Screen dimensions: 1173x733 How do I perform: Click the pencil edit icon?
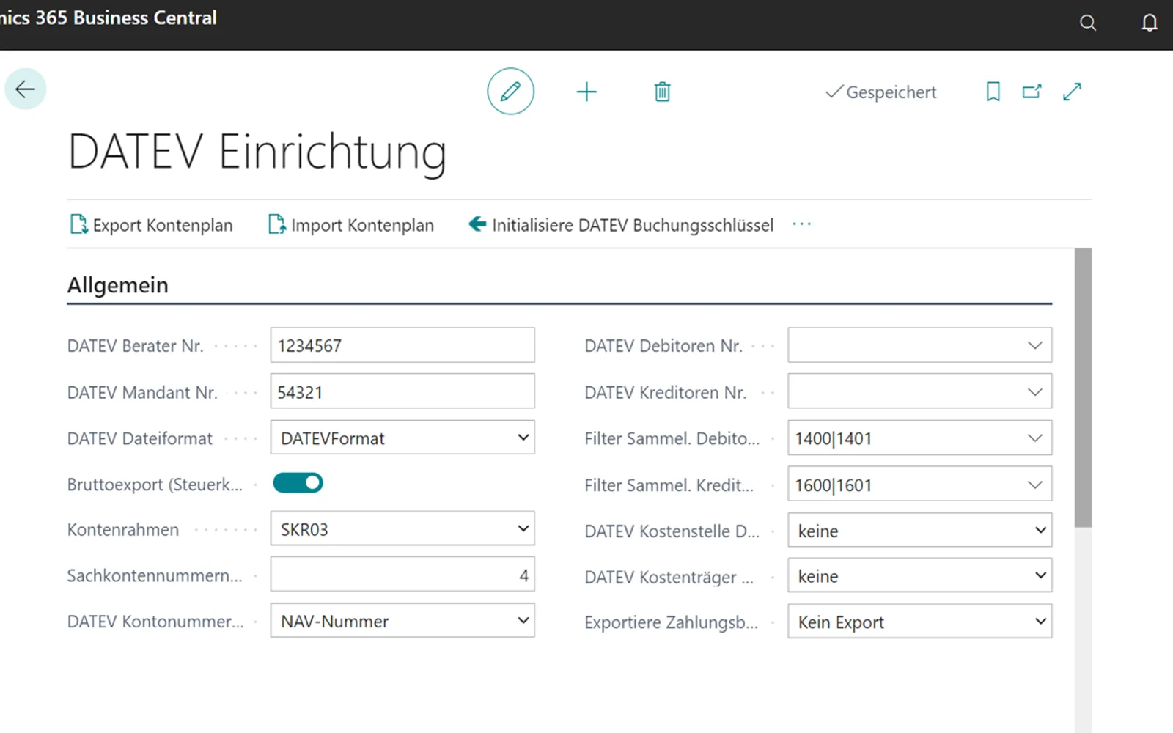510,92
